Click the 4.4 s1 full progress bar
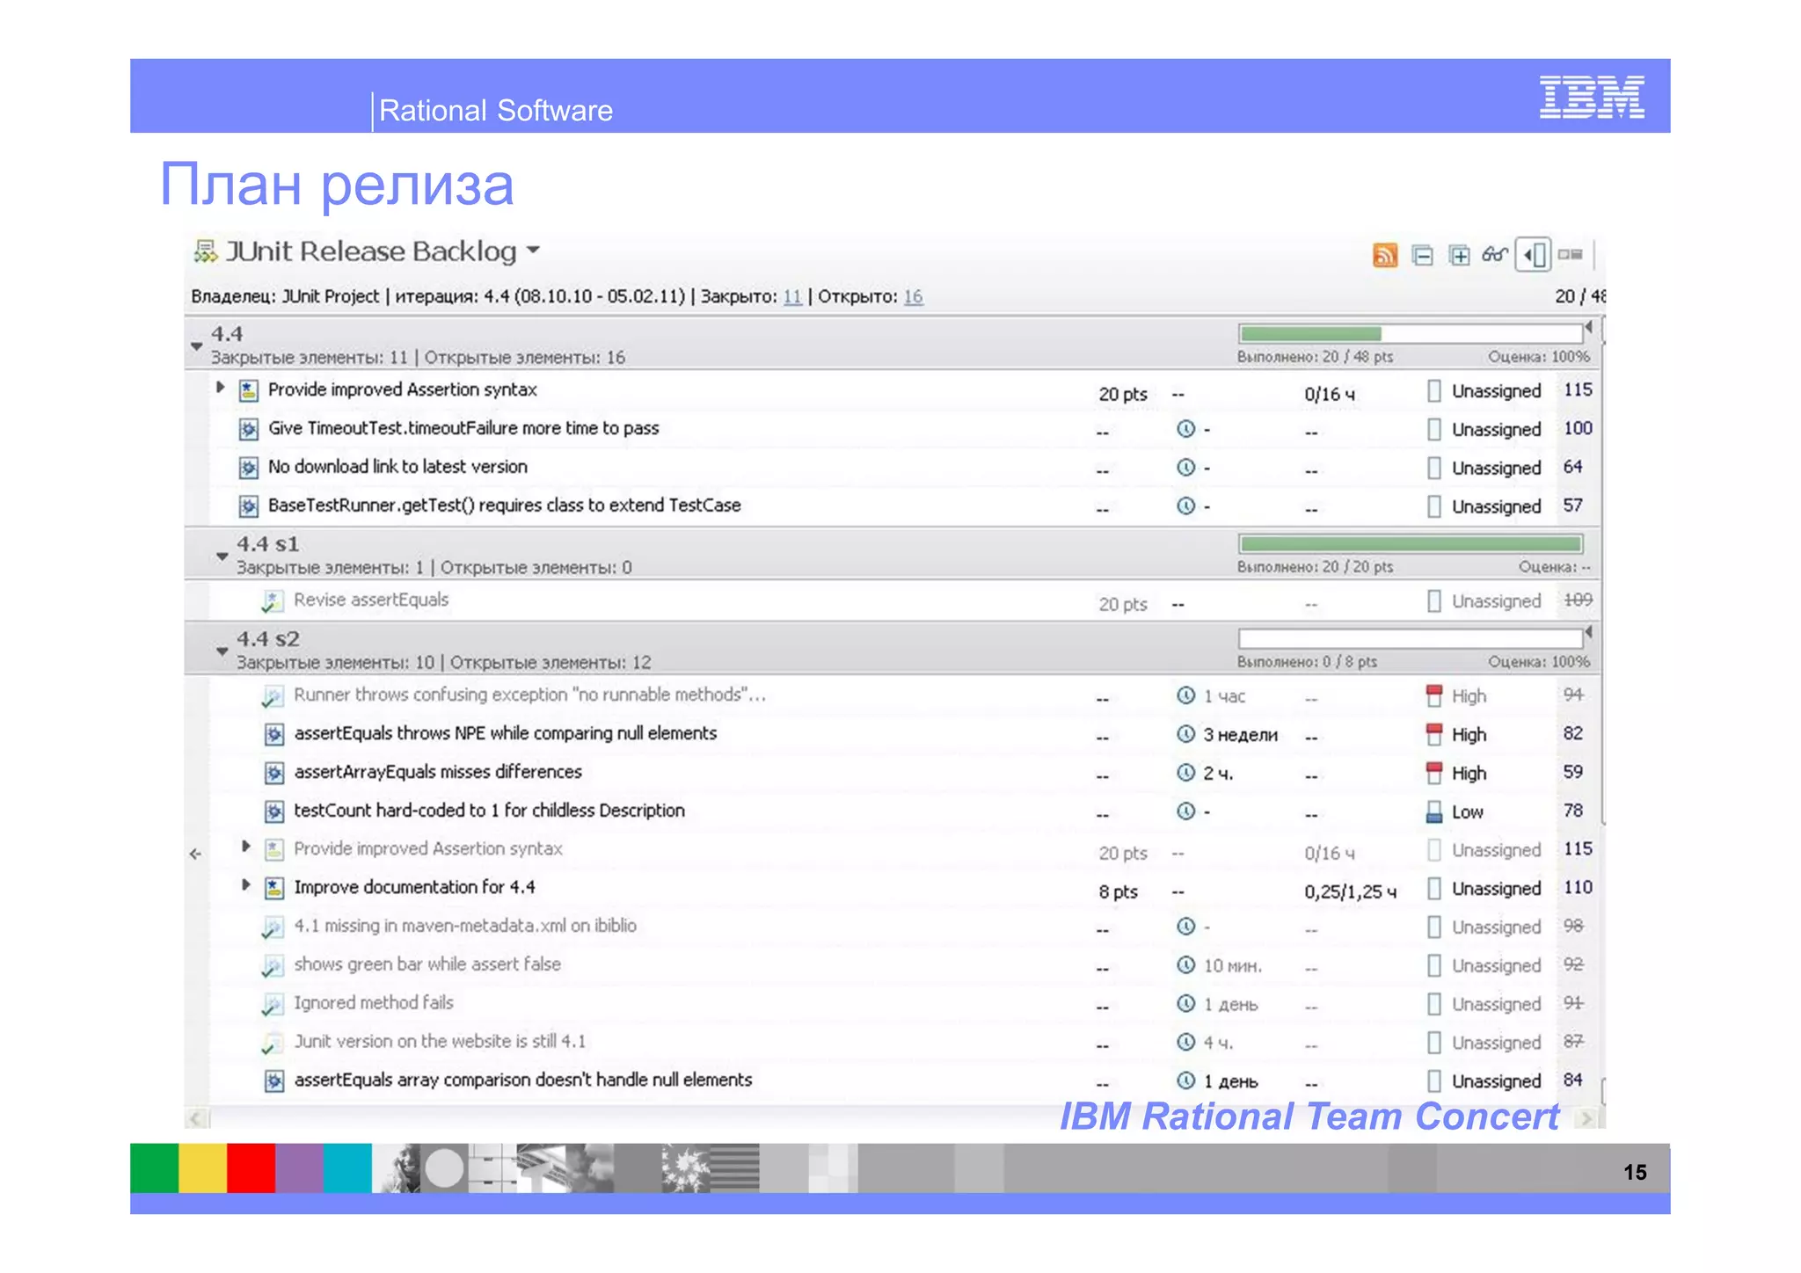The height and width of the screenshot is (1273, 1801). (x=1411, y=544)
